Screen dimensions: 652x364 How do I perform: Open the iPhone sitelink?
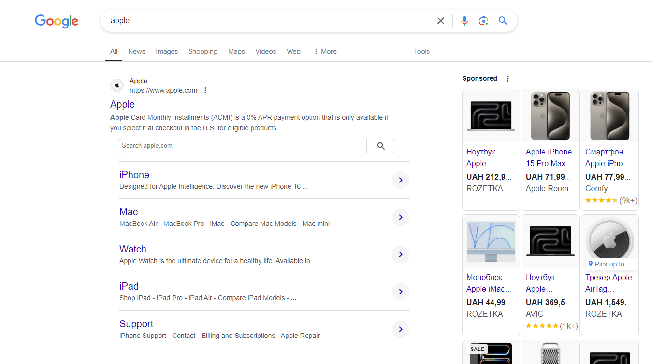pyautogui.click(x=134, y=175)
